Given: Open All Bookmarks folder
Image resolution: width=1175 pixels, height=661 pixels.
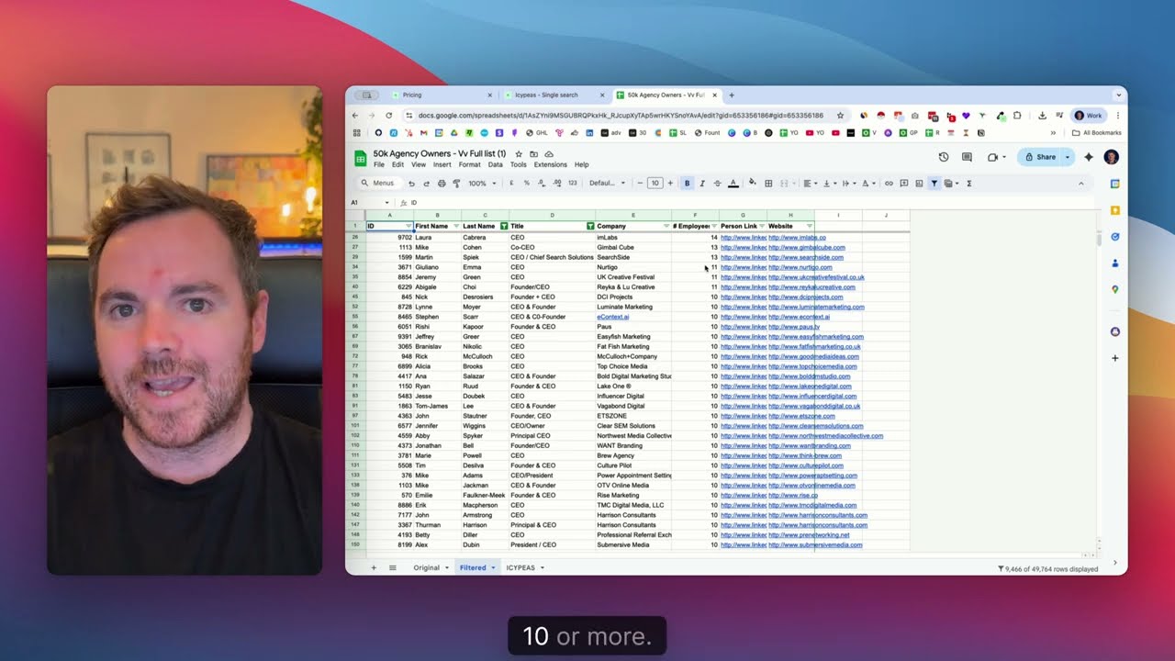Looking at the screenshot, I should point(1097,133).
